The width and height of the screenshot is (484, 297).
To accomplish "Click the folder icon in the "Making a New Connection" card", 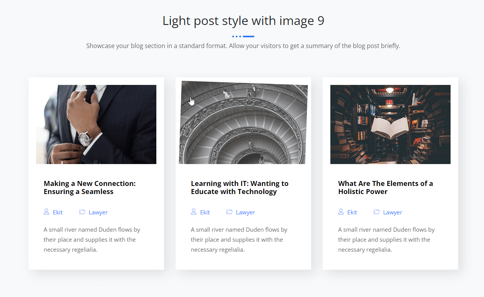I will click(x=82, y=212).
